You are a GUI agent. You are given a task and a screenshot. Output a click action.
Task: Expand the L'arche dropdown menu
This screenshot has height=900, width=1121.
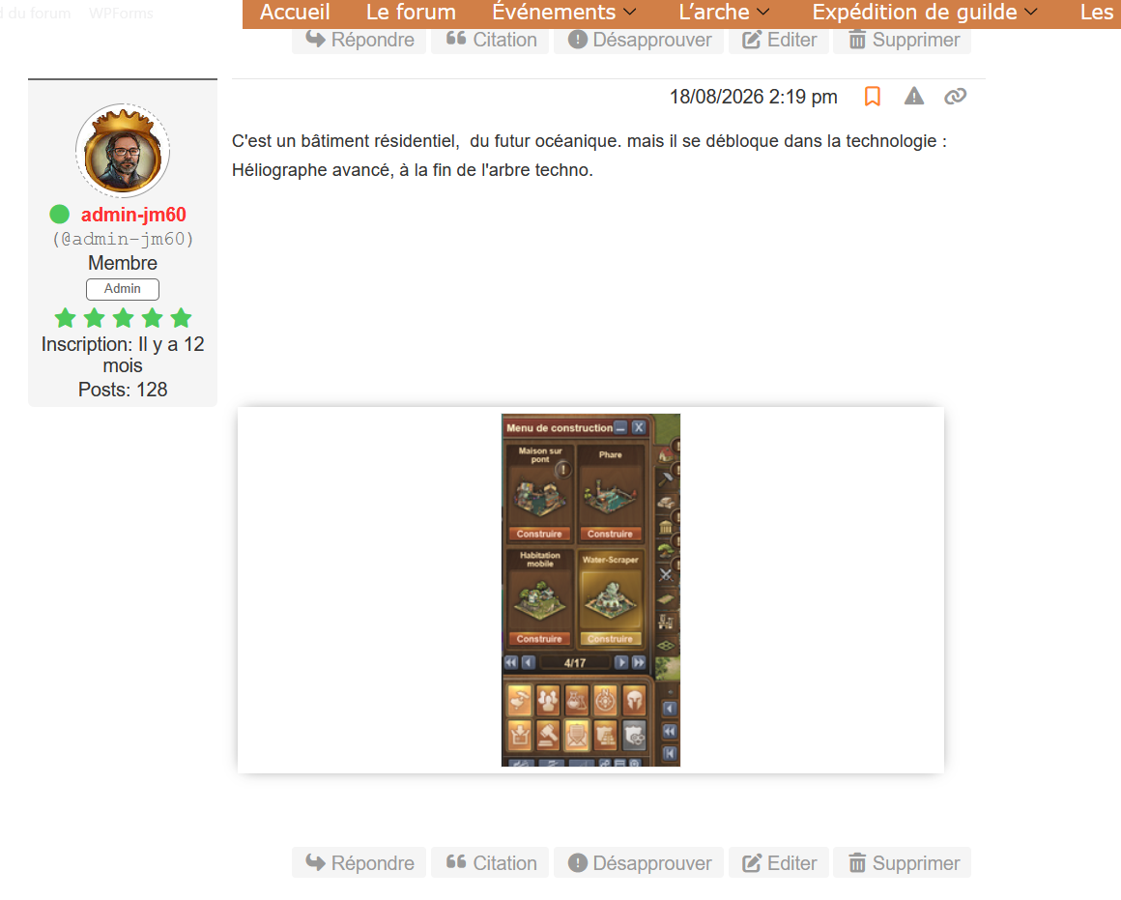point(724,13)
